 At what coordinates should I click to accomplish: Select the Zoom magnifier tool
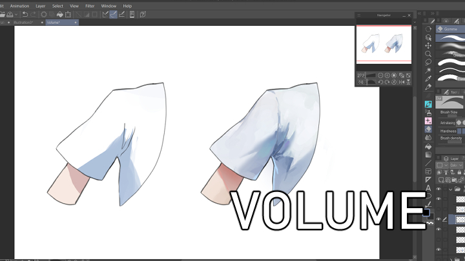click(x=428, y=54)
